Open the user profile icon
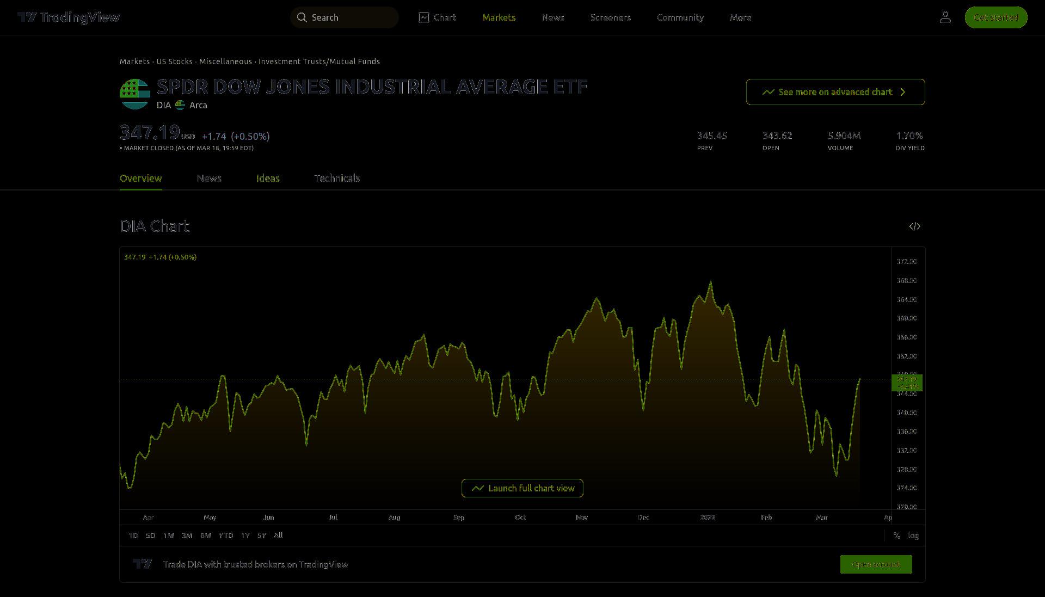The height and width of the screenshot is (597, 1045). point(945,17)
